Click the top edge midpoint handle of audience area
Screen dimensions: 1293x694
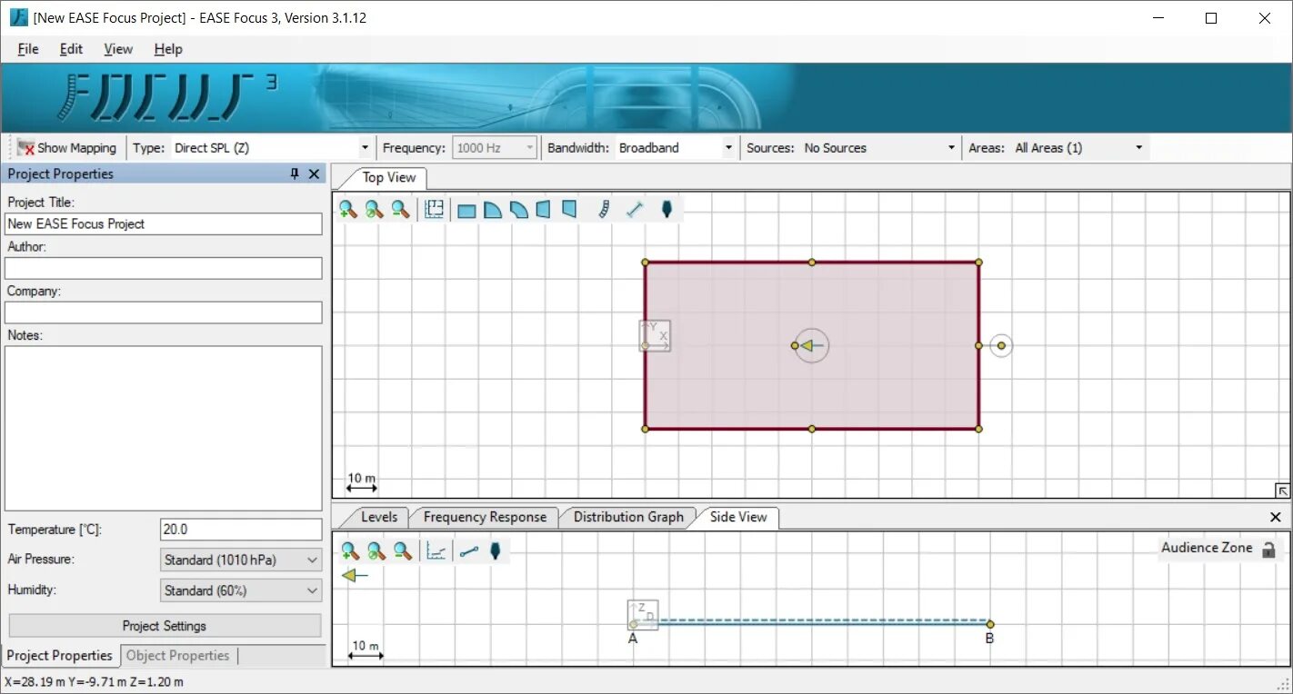tap(812, 263)
